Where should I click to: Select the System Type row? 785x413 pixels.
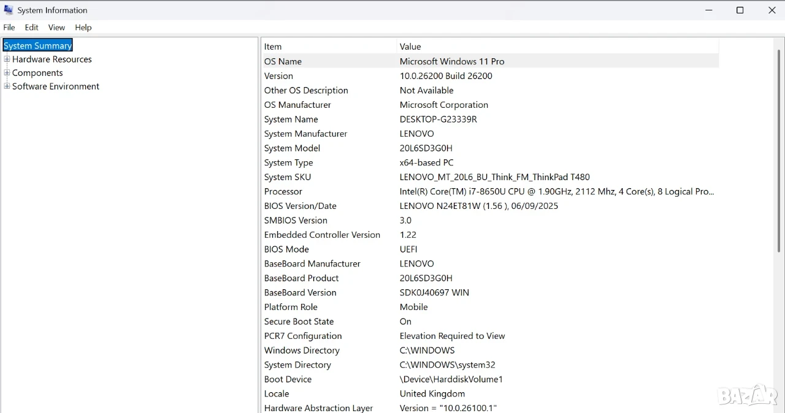click(x=490, y=162)
